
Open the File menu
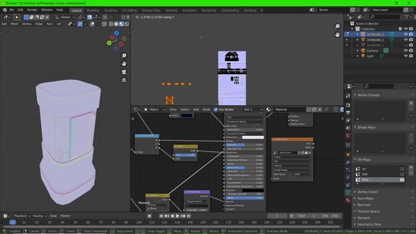(x=12, y=10)
